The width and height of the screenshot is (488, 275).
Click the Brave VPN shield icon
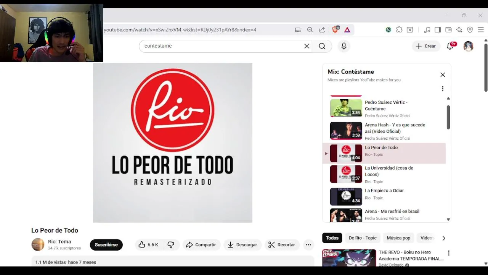click(470, 30)
